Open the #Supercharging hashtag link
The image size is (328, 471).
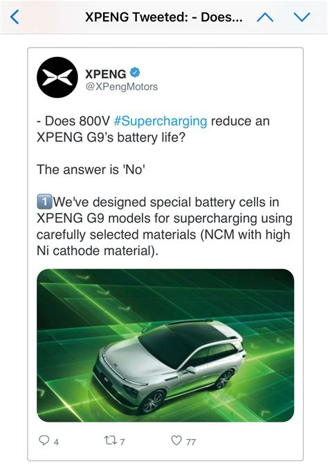(x=161, y=121)
